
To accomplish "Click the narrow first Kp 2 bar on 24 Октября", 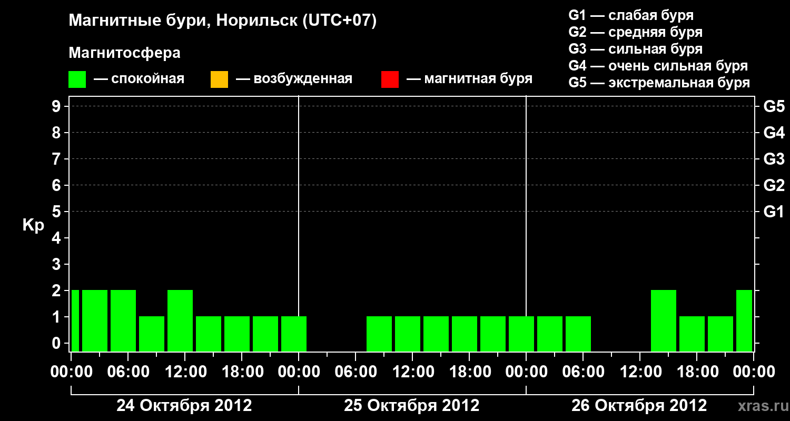I will pyautogui.click(x=75, y=320).
